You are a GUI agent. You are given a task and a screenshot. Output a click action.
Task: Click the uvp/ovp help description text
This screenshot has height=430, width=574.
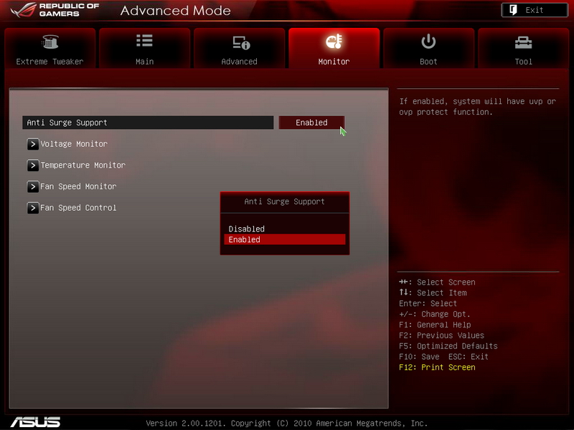477,107
